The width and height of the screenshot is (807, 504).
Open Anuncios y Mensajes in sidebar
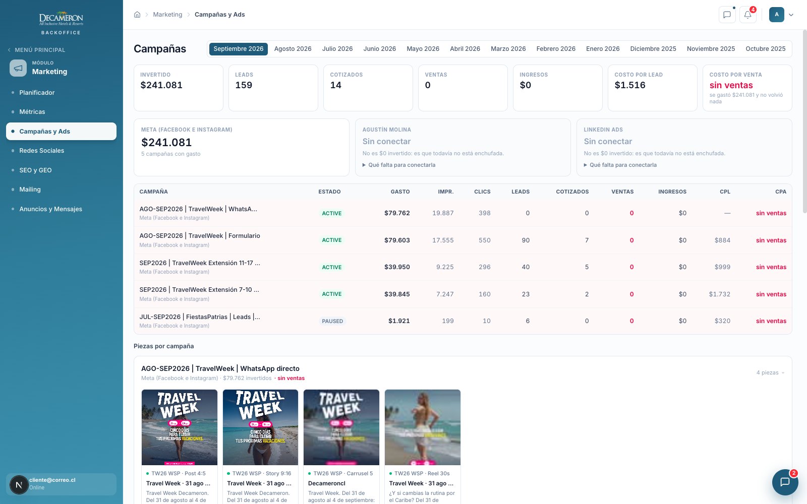[61, 209]
